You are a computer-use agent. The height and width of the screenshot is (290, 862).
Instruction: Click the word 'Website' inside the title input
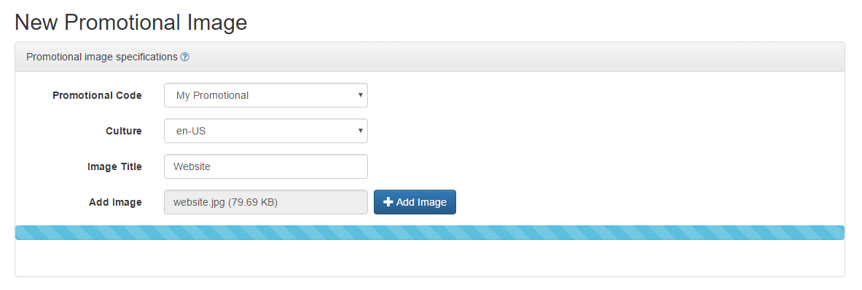click(192, 166)
